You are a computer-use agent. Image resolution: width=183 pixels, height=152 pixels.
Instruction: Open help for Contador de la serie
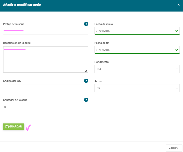[86, 100]
